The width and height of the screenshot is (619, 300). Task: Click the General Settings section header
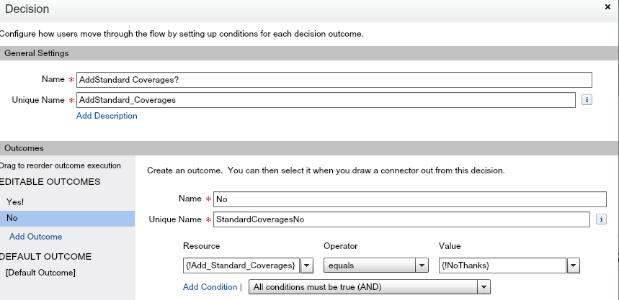tap(37, 53)
